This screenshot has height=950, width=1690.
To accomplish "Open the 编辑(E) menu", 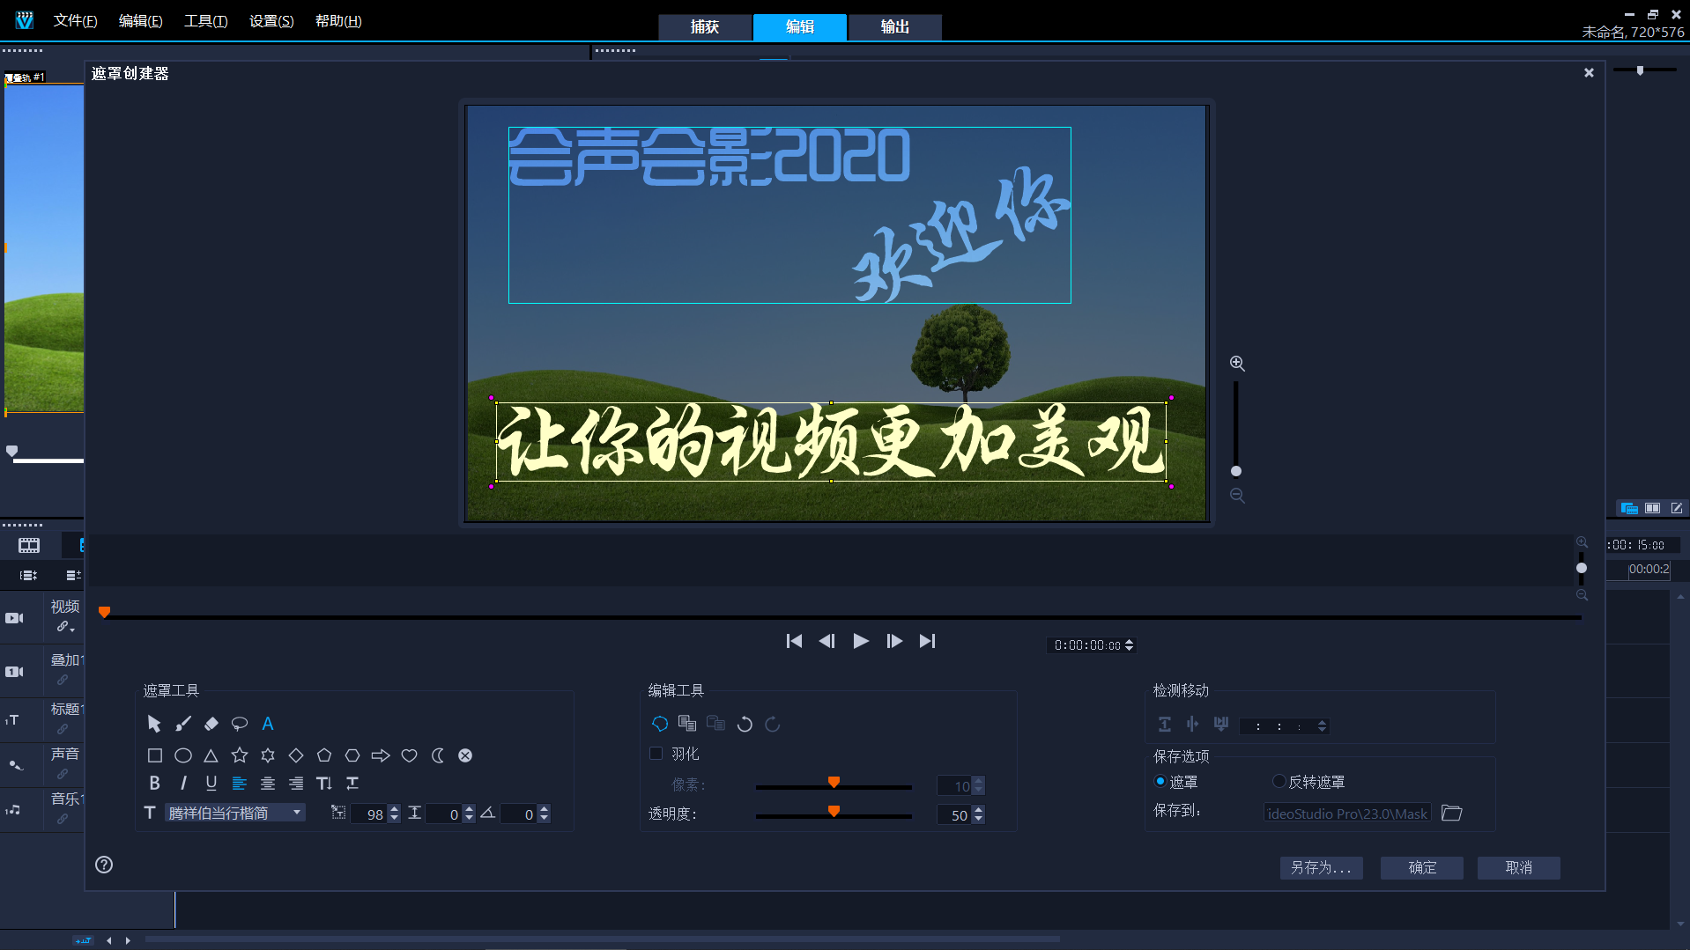I will pos(141,20).
